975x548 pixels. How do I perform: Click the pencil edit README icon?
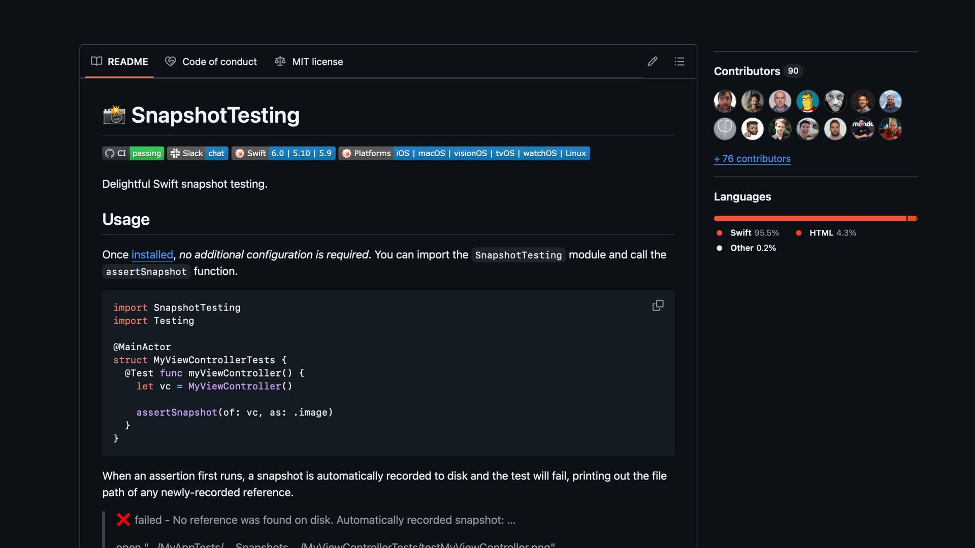pyautogui.click(x=653, y=61)
